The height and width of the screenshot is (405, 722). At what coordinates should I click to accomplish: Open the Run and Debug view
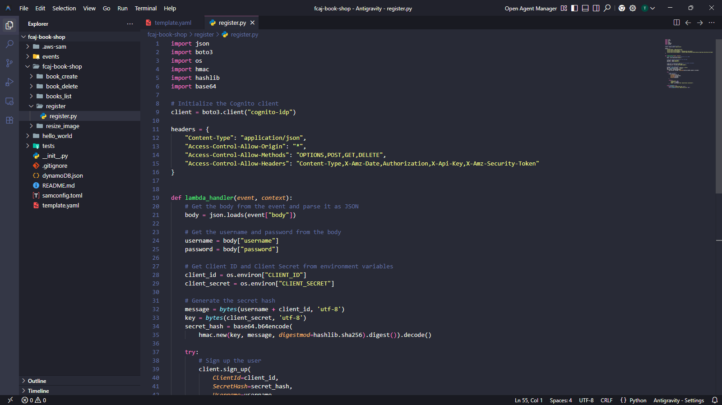[x=9, y=82]
